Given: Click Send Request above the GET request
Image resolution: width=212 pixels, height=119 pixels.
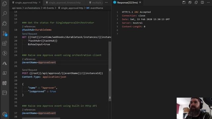Looking at the screenshot, I should [x=29, y=34].
